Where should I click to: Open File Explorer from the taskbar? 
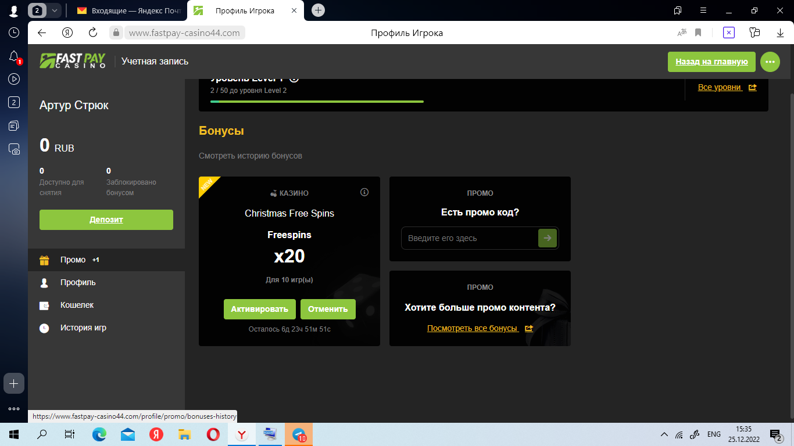[184, 434]
